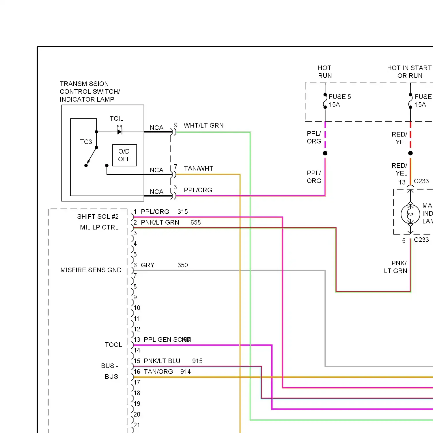The height and width of the screenshot is (433, 433).
Task: Click connector pin number 18
Action: 137,393
